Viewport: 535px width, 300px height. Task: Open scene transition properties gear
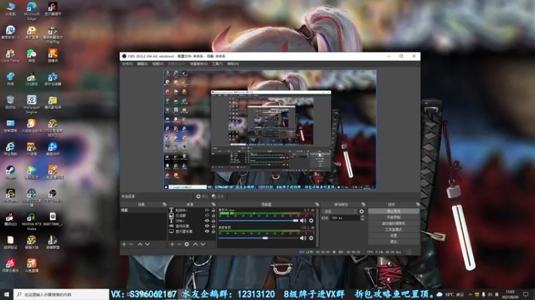coord(362,211)
